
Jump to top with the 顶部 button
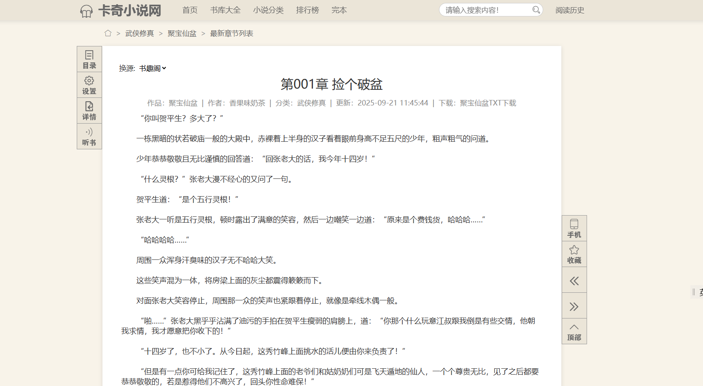tap(574, 332)
